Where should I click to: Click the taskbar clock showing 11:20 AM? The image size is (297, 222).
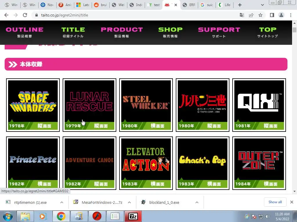(282, 217)
